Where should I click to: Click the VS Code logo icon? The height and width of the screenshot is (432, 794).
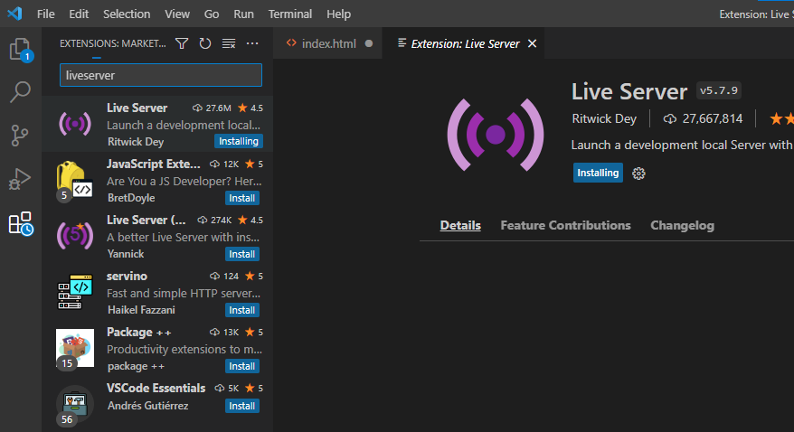(14, 14)
